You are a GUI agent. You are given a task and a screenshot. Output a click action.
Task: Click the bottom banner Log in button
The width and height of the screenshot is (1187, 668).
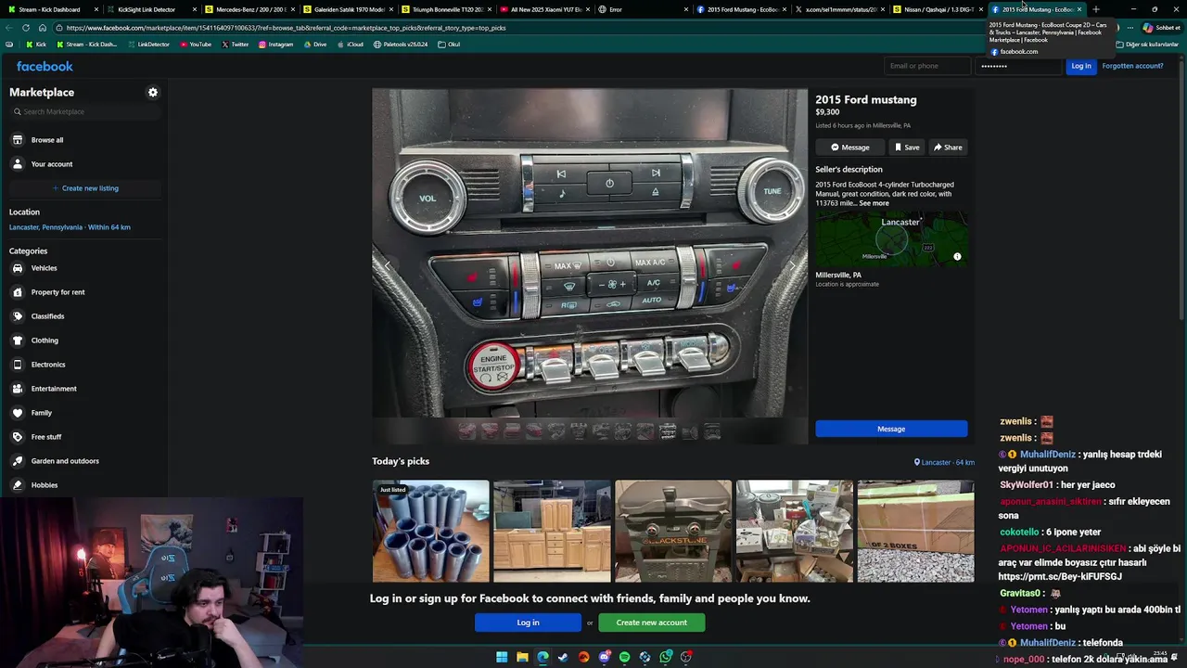(528, 623)
